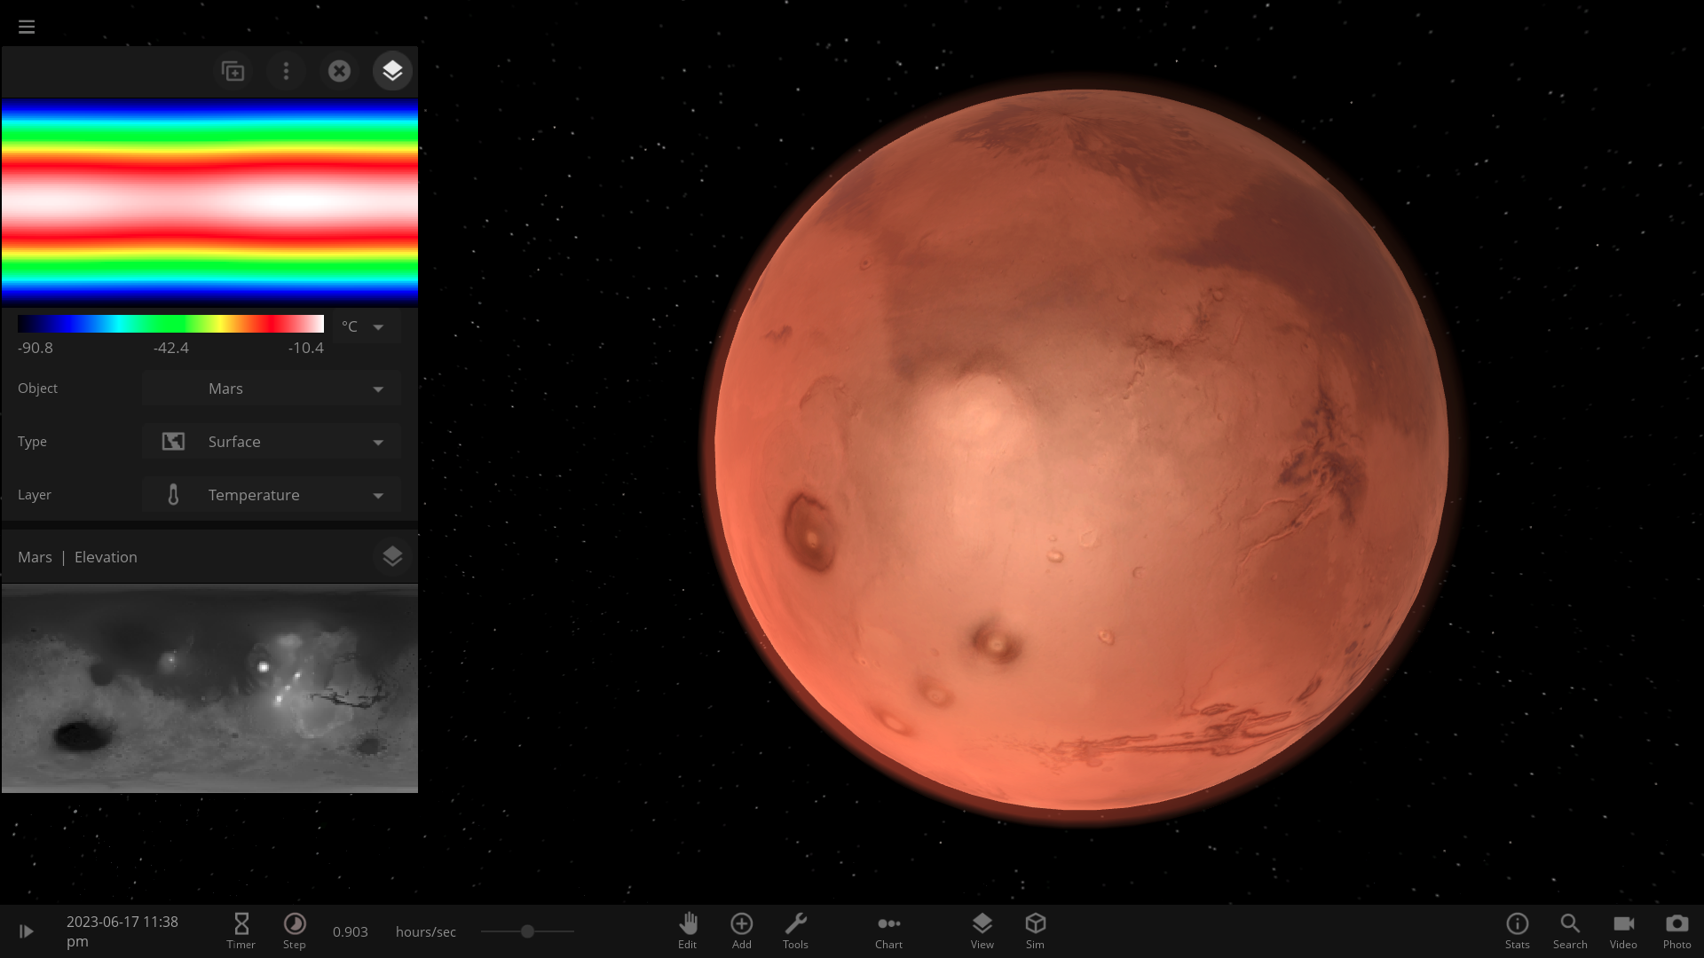Open the Stats info panel
Viewport: 1704px width, 958px height.
point(1518,931)
